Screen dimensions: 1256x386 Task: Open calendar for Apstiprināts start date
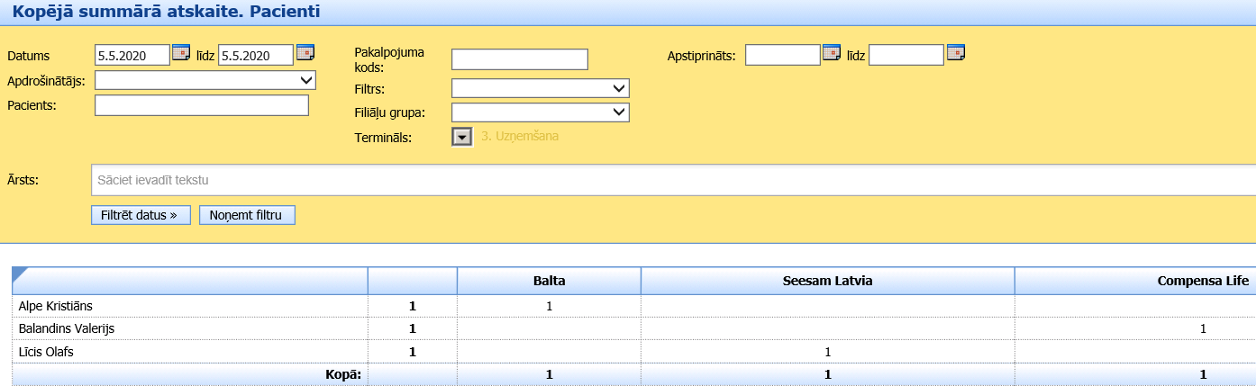(832, 52)
